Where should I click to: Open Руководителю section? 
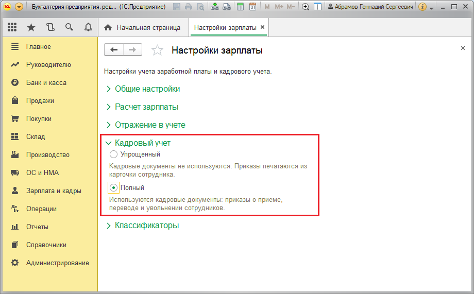point(50,65)
